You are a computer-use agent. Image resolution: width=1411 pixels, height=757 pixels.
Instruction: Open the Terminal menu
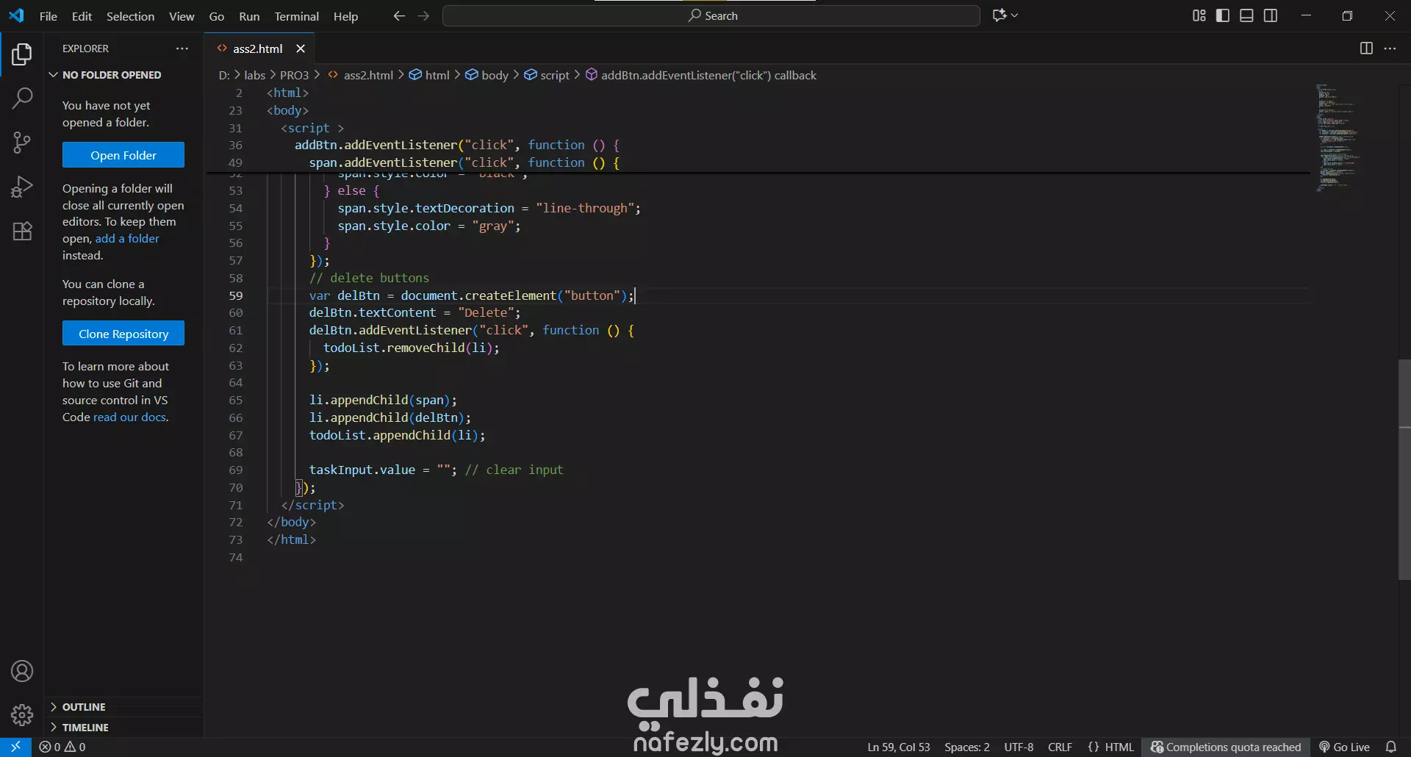click(x=296, y=15)
